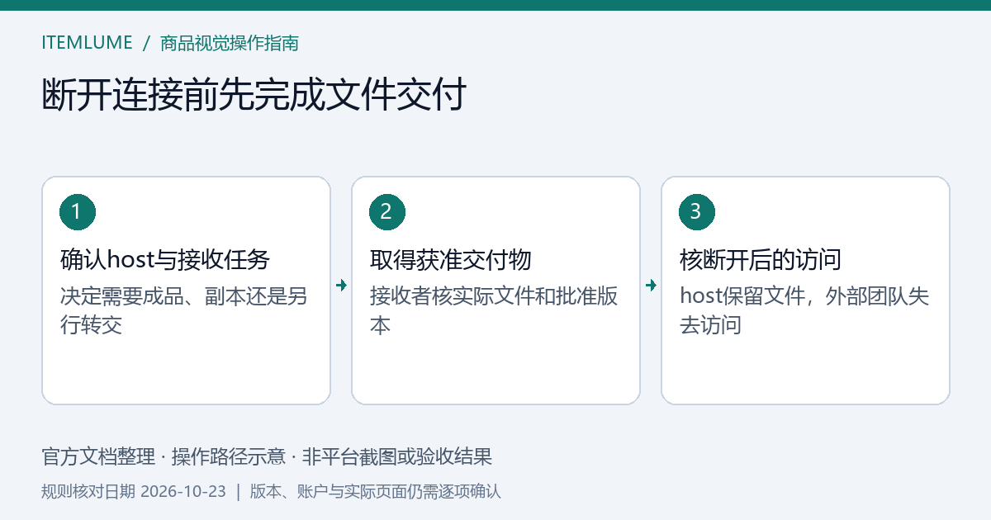Viewport: 991px width, 520px height.
Task: Select the card title 核断开后的访问
Action: point(760,260)
